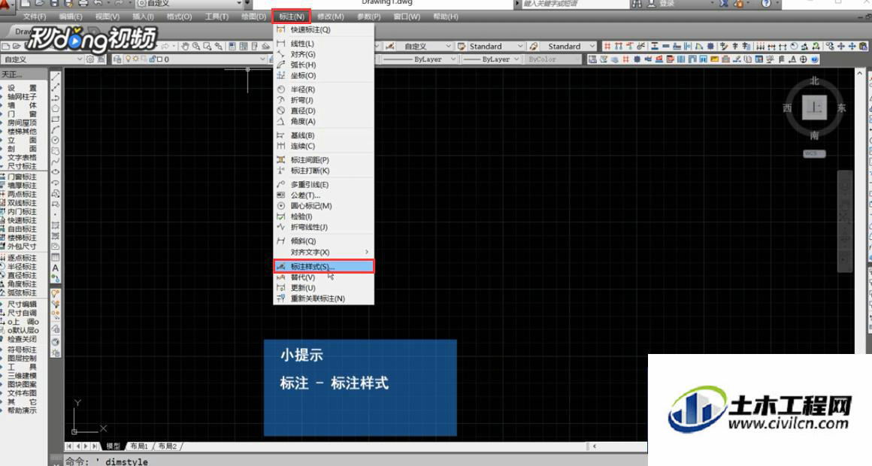
Task: Select 圆心标记(M) center mark
Action: tap(324, 206)
